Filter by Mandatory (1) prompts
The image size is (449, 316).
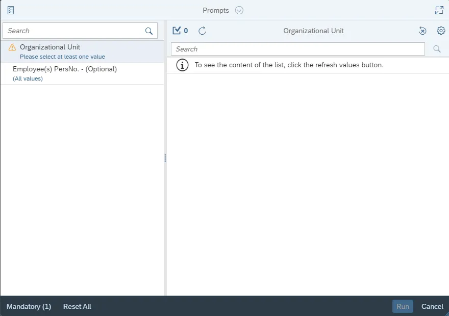point(29,306)
